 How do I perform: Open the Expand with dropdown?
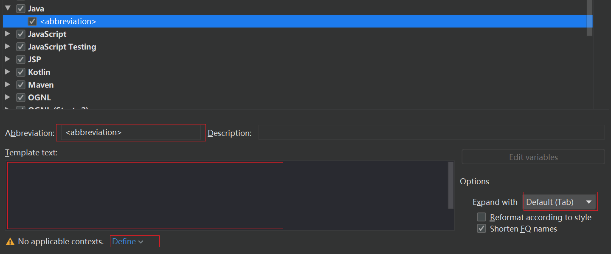[x=560, y=202]
